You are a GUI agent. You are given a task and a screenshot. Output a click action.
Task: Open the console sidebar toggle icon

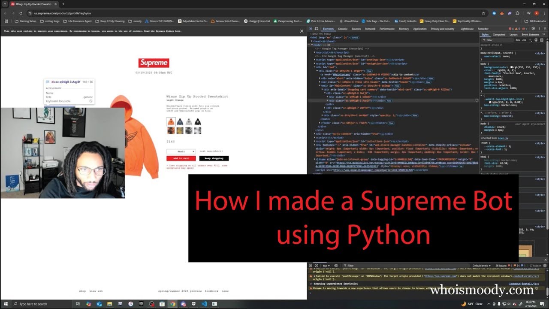pyautogui.click(x=311, y=266)
